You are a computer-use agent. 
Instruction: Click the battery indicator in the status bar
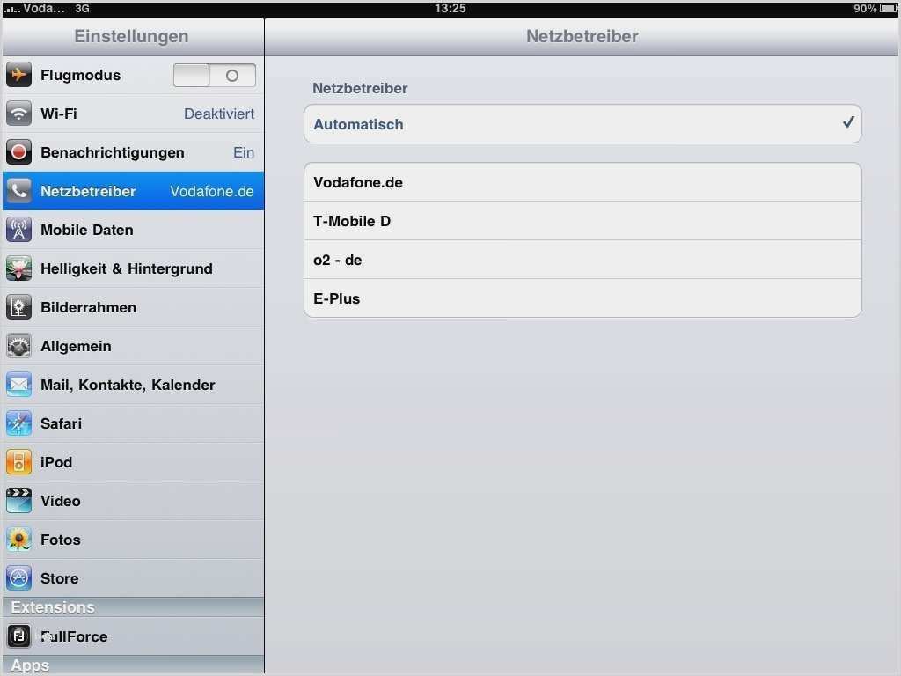(x=889, y=8)
